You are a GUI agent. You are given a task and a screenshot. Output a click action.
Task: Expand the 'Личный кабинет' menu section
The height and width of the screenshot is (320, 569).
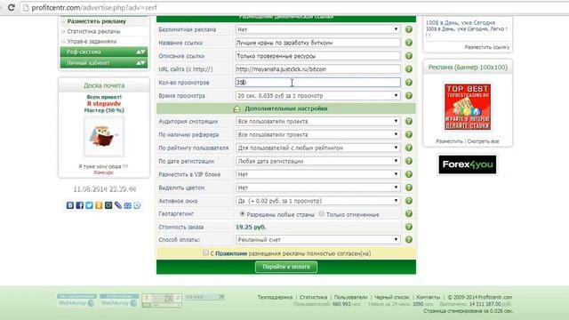tap(104, 63)
